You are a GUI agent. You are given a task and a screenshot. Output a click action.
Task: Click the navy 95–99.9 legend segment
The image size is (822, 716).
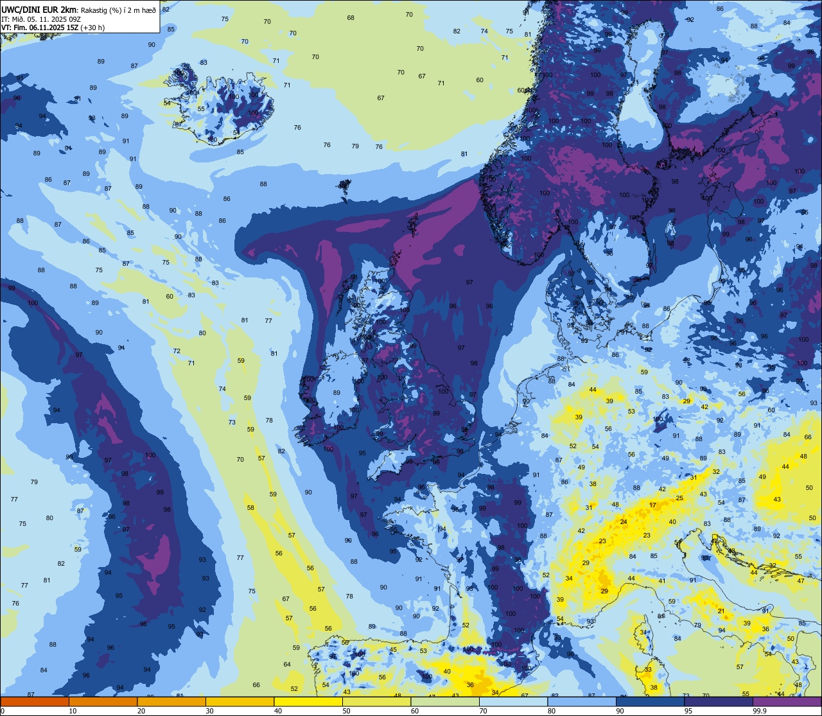(x=719, y=702)
